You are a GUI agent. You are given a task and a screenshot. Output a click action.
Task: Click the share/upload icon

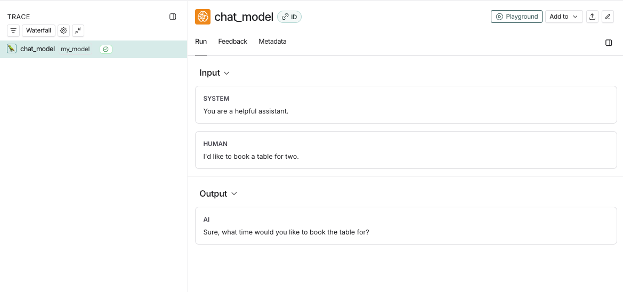592,17
